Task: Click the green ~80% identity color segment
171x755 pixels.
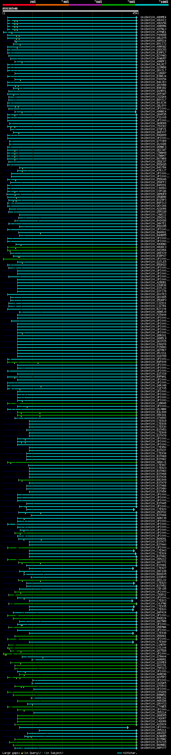Action: click(119, 5)
